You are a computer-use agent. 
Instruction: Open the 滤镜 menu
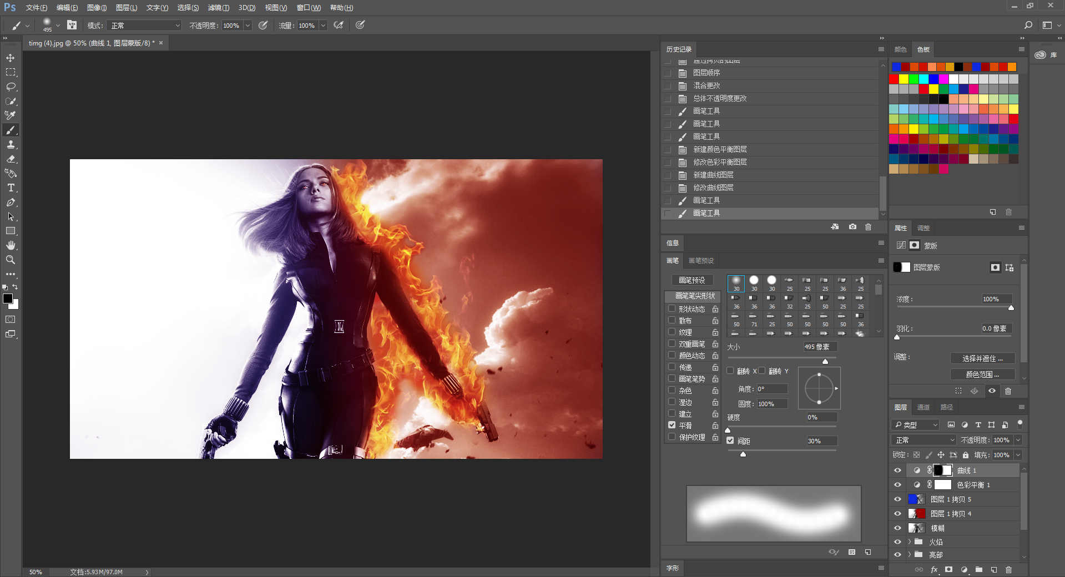(218, 8)
